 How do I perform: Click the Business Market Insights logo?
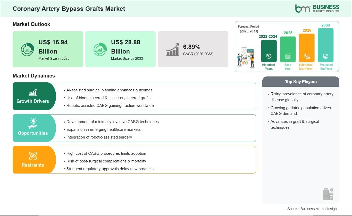click(317, 8)
